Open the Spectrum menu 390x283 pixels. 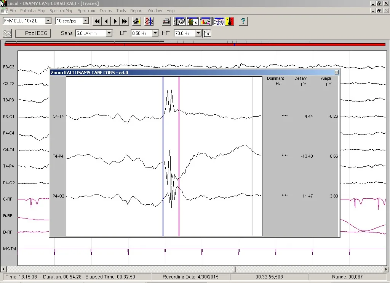click(86, 11)
